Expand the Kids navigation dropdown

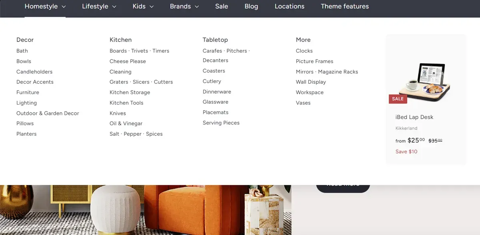click(139, 6)
